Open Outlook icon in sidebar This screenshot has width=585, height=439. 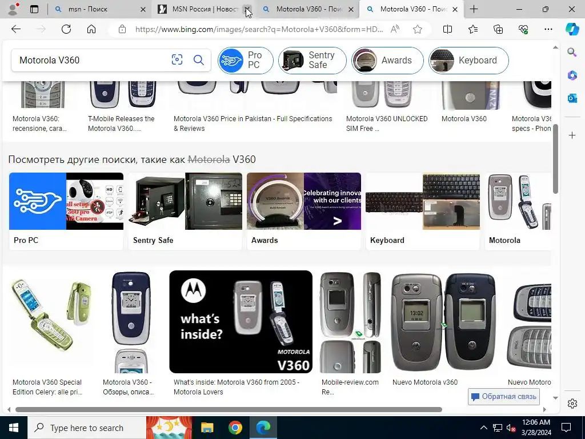572,98
